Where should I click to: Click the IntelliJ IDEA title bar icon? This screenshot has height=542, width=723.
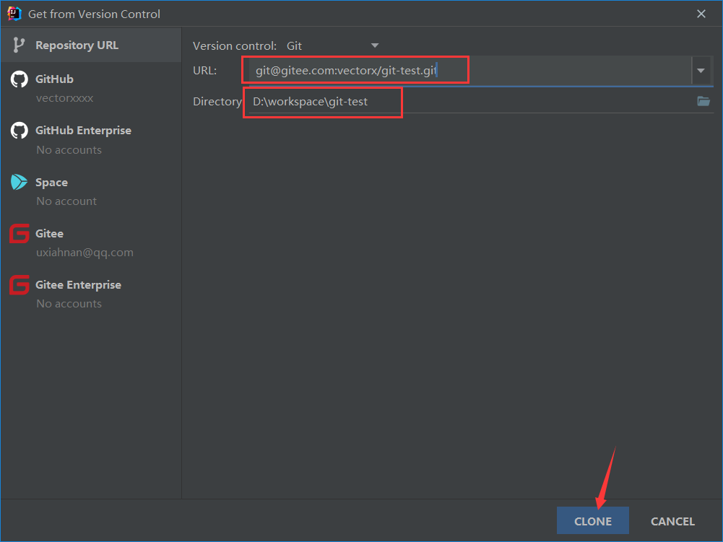click(14, 14)
